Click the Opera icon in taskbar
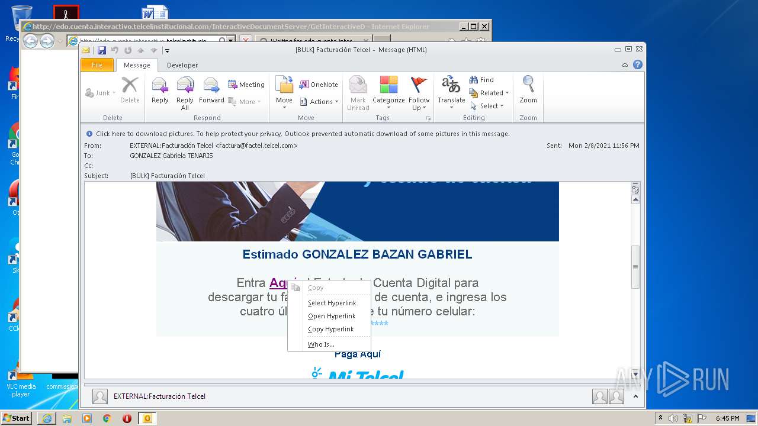Viewport: 758px width, 426px height. [127, 418]
